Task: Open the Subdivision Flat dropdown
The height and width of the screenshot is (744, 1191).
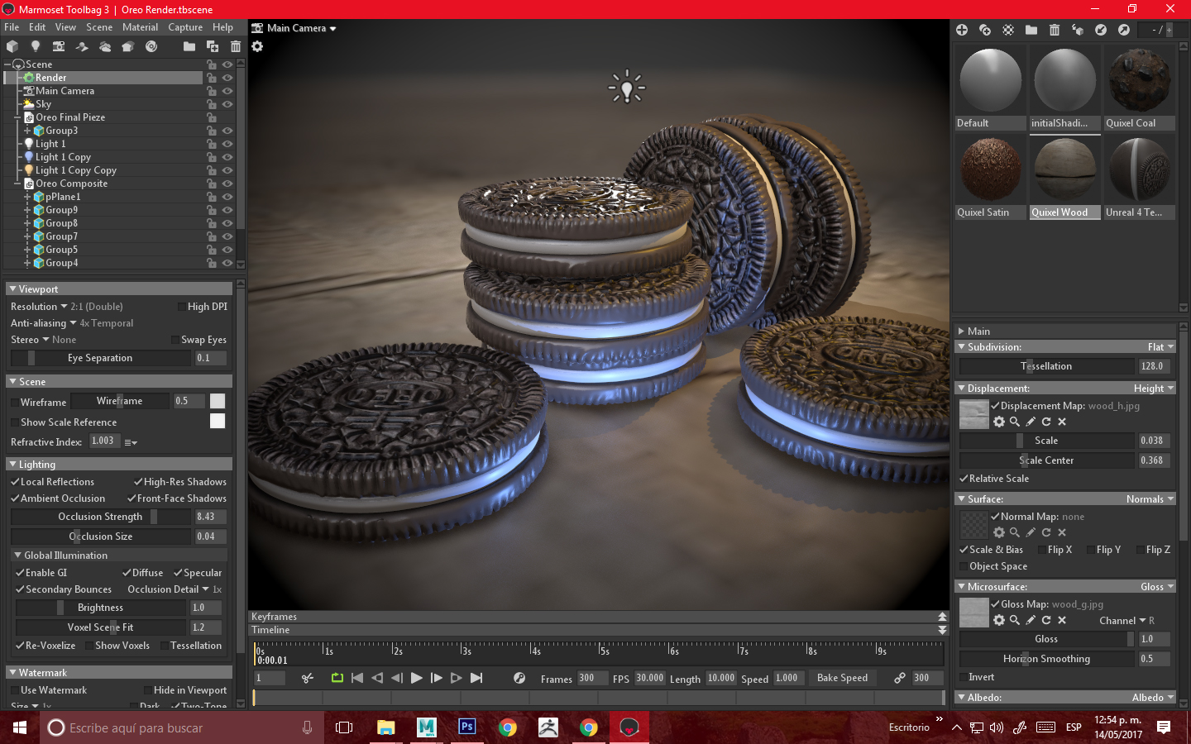Action: [x=1160, y=347]
